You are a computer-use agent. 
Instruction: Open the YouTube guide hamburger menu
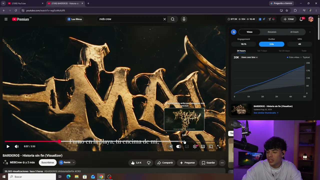(x=6, y=19)
